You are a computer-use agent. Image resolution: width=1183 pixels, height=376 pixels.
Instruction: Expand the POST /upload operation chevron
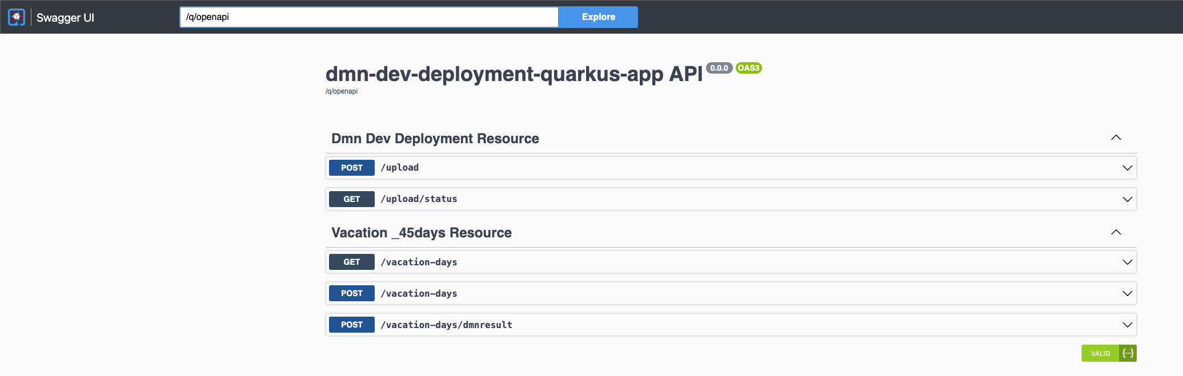pyautogui.click(x=1128, y=168)
